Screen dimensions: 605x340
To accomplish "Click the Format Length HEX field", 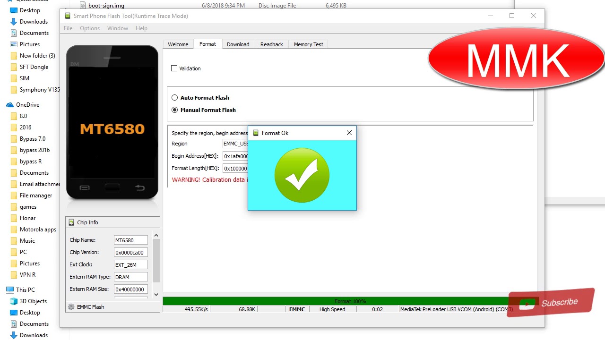I will click(235, 168).
